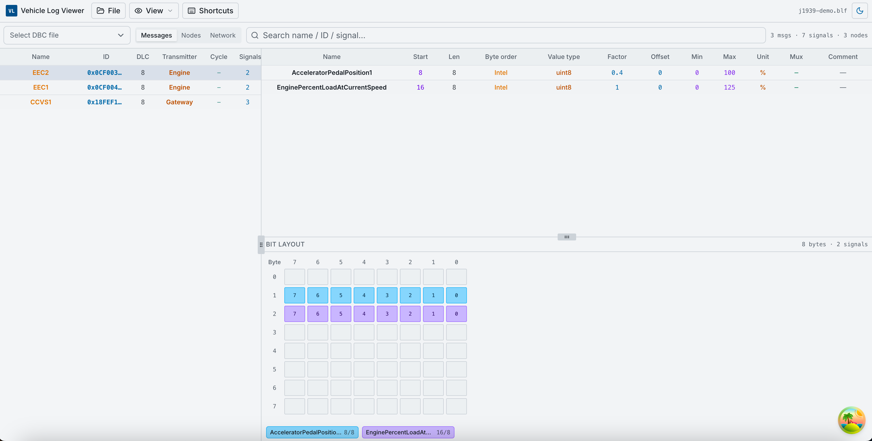Switch to the Nodes tab

tap(191, 35)
